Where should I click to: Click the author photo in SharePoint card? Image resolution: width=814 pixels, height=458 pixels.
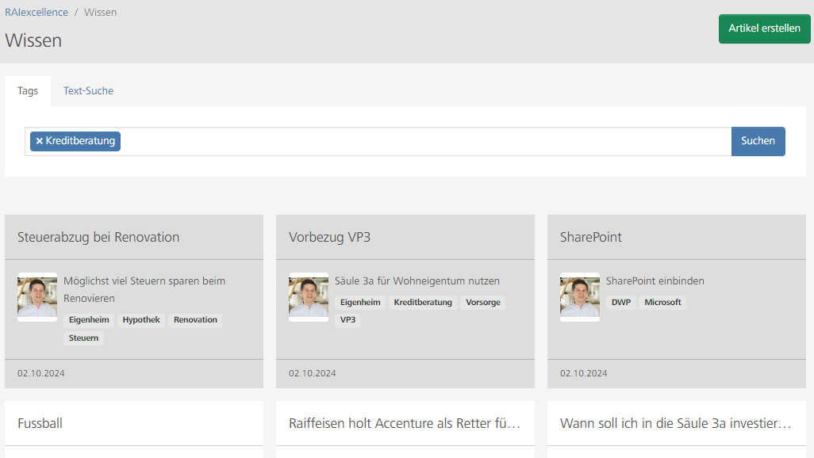580,297
